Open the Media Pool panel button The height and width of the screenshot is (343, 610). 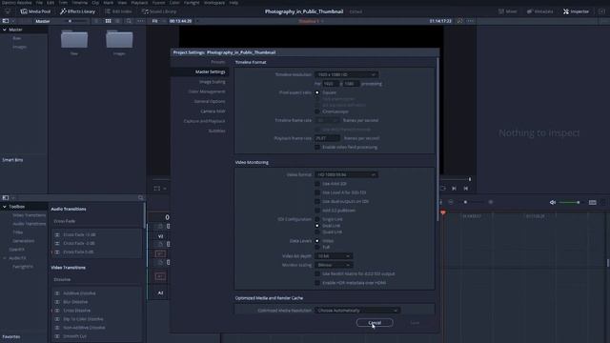[x=35, y=11]
